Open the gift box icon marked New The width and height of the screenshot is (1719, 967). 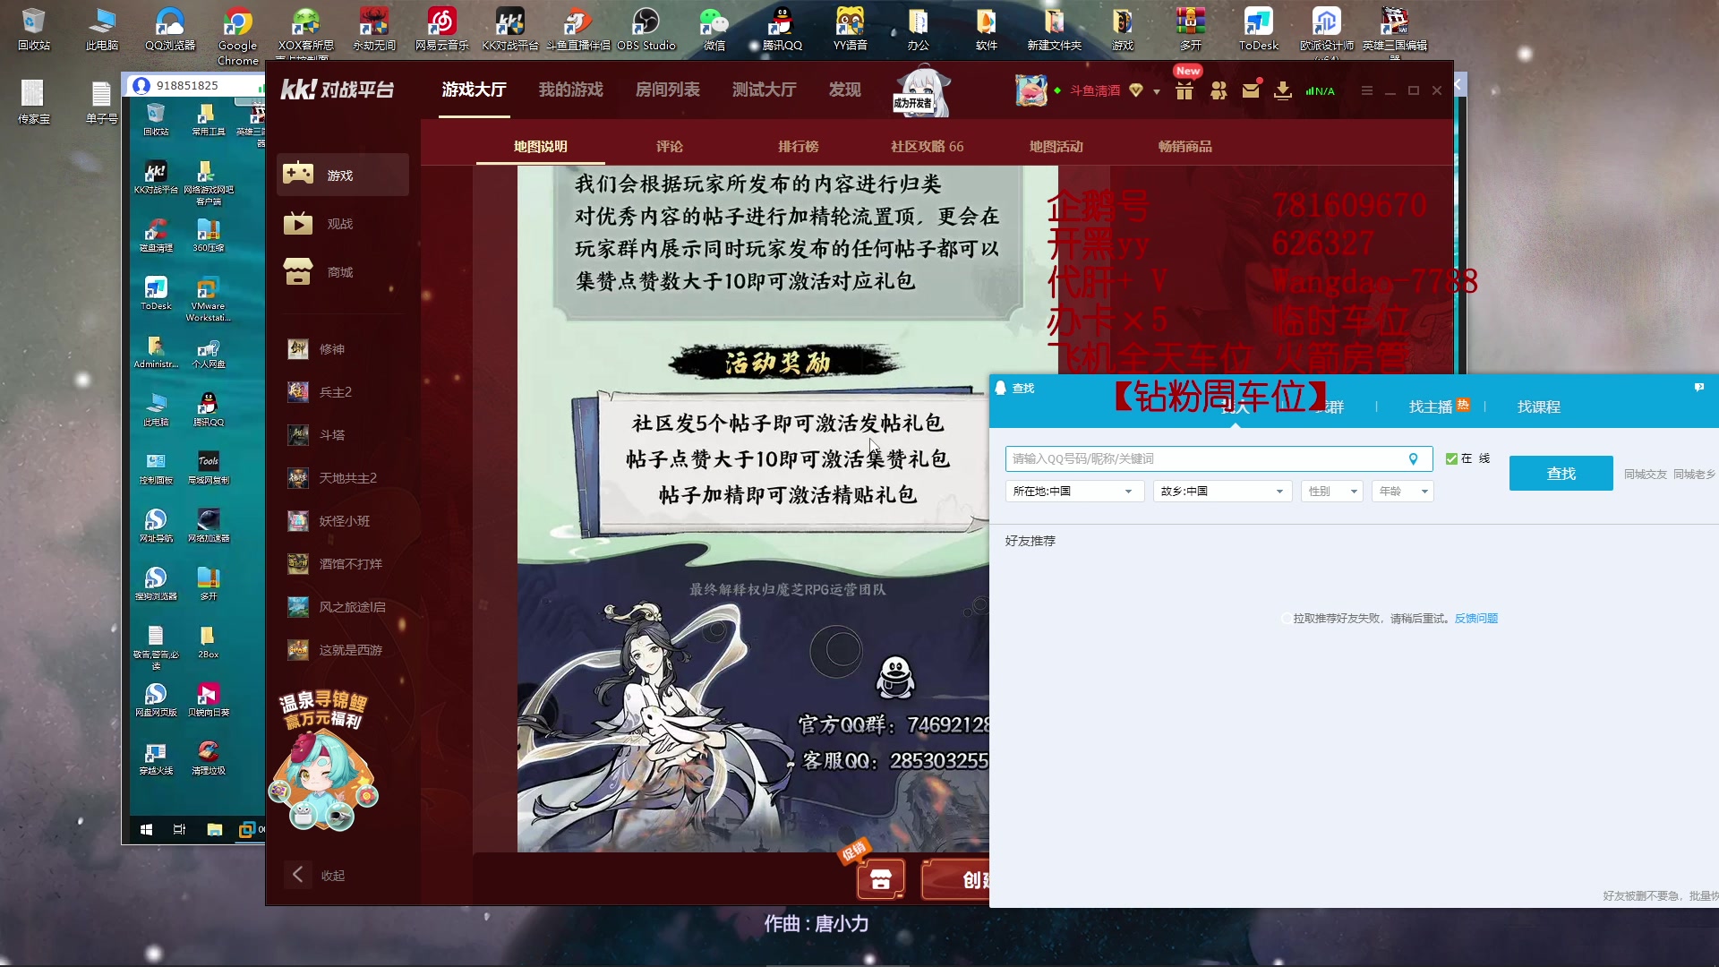tap(1184, 90)
